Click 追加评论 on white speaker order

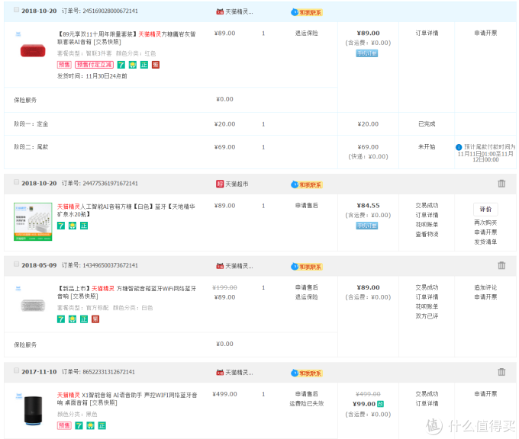click(x=485, y=287)
